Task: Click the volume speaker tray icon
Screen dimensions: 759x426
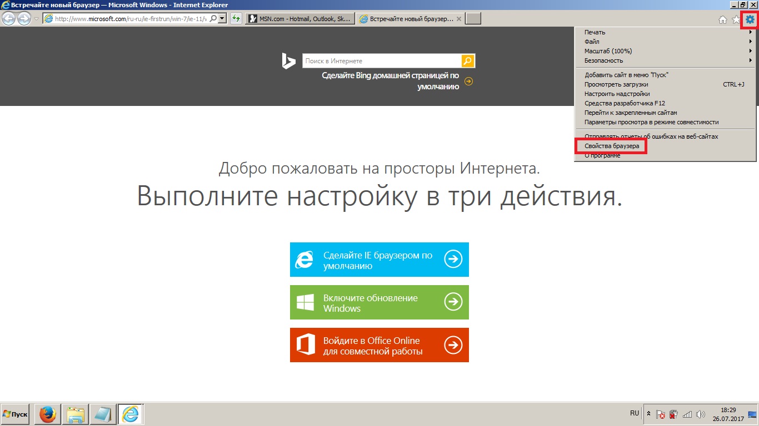Action: pyautogui.click(x=701, y=414)
